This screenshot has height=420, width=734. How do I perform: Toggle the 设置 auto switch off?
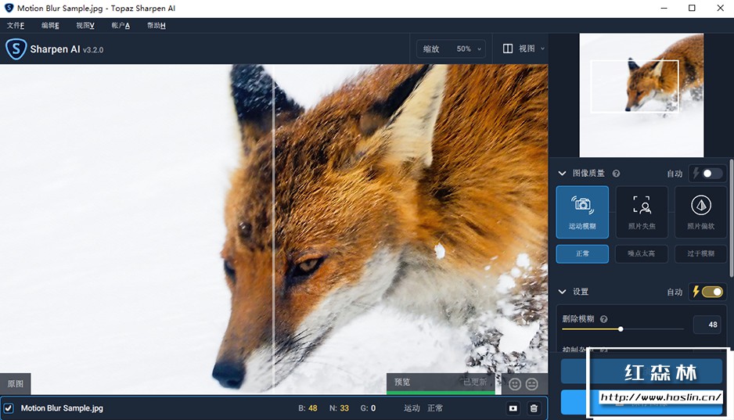point(707,292)
